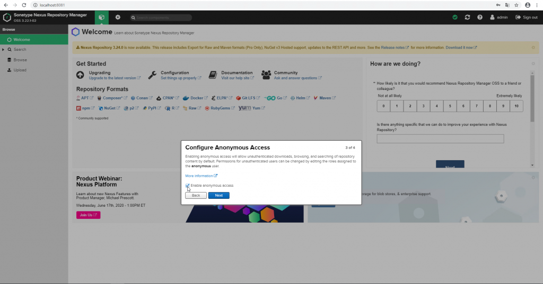The width and height of the screenshot is (543, 284).
Task: Click Sign out in header
Action: pos(527,17)
